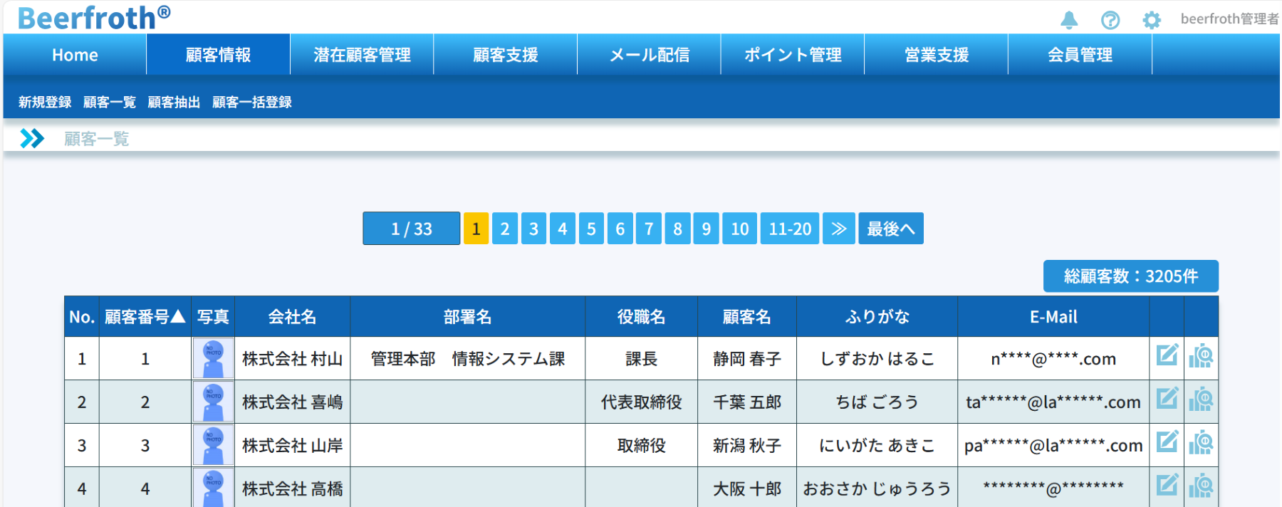The height and width of the screenshot is (507, 1282).
Task: Jump to the last page with 最後へ
Action: 890,229
